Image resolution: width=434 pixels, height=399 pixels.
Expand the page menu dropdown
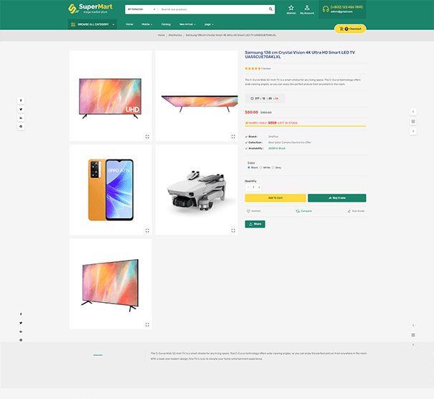tap(209, 24)
